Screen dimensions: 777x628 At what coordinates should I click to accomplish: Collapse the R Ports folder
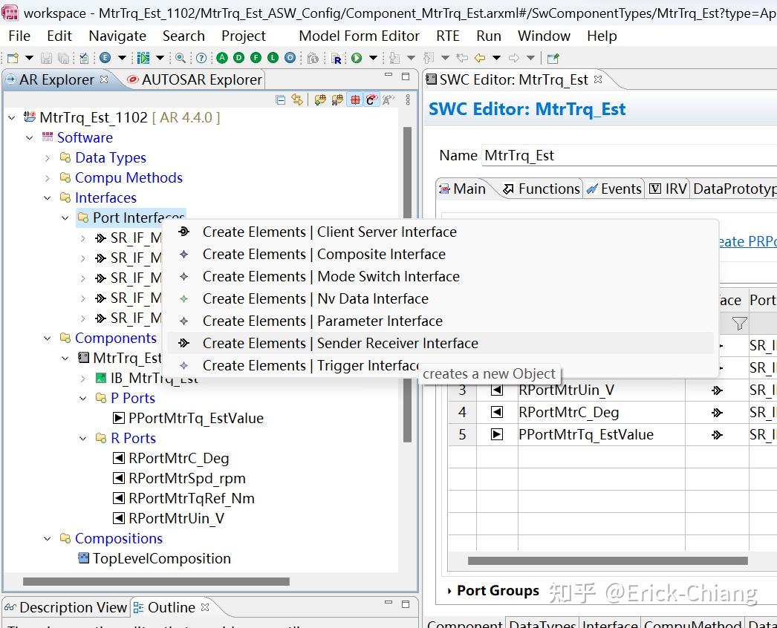(x=83, y=438)
